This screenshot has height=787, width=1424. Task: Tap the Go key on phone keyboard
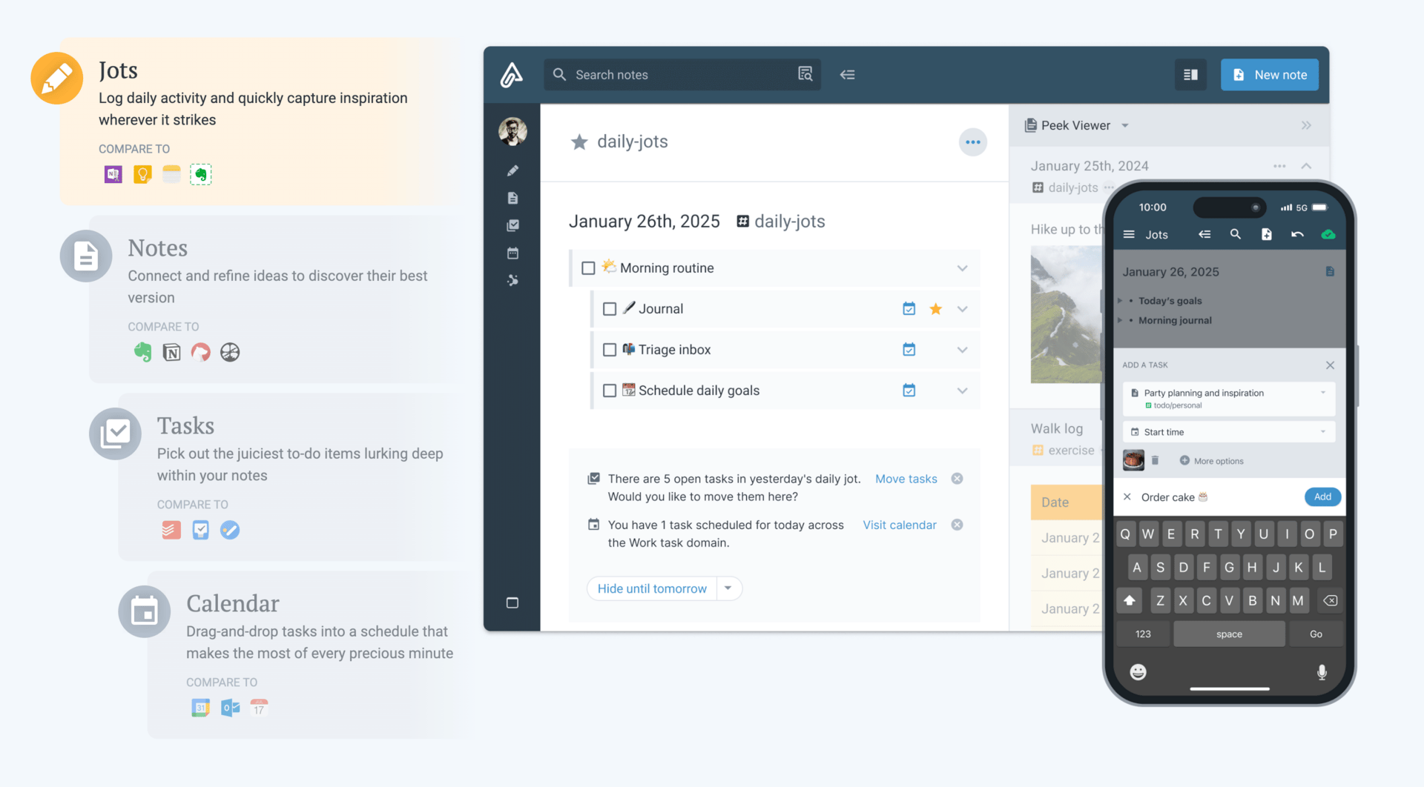click(x=1316, y=634)
